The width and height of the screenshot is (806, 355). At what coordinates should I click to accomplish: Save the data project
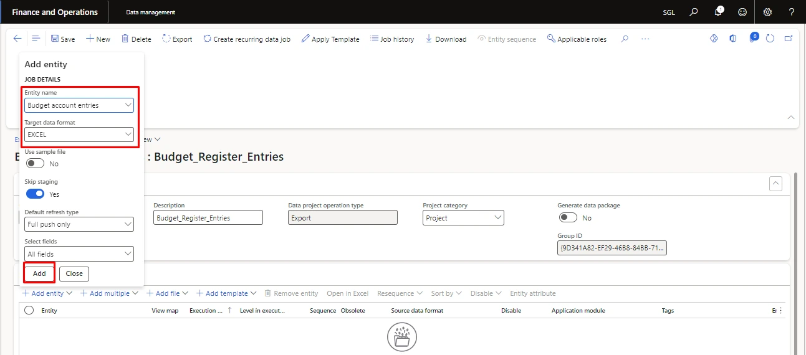tap(63, 39)
